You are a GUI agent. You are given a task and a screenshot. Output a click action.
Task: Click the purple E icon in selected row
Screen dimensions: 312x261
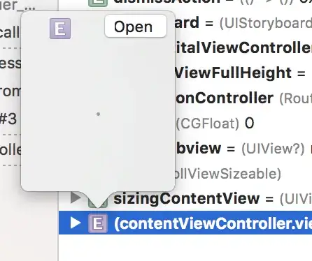click(98, 223)
